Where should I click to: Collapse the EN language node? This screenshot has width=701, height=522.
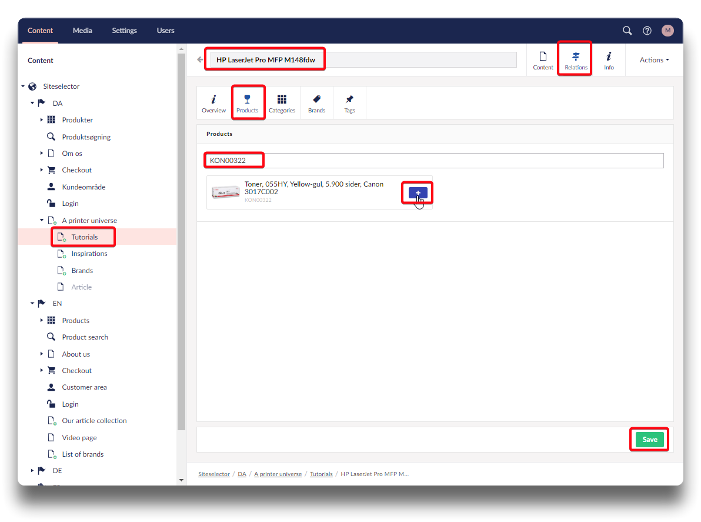click(x=32, y=303)
